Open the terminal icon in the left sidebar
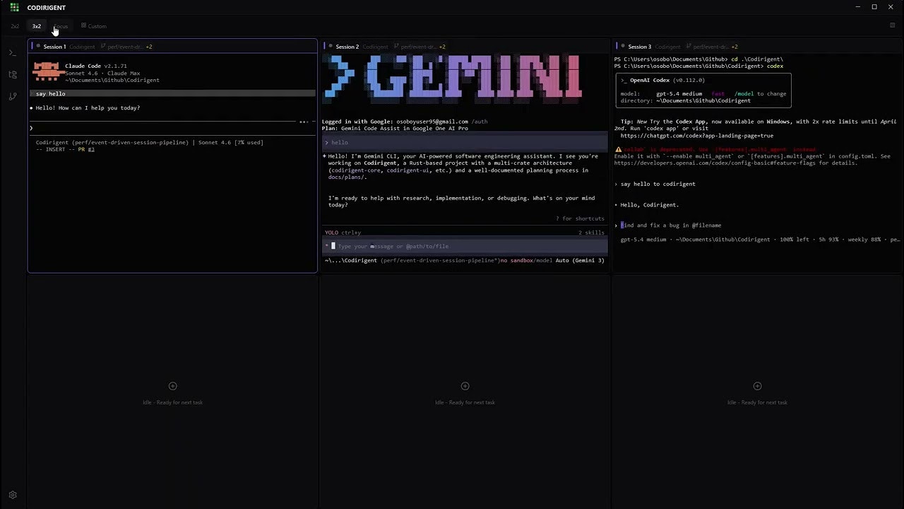The image size is (904, 509). click(12, 52)
